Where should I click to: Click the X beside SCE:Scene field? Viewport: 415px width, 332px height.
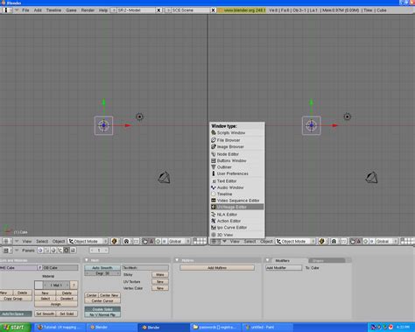pos(213,11)
